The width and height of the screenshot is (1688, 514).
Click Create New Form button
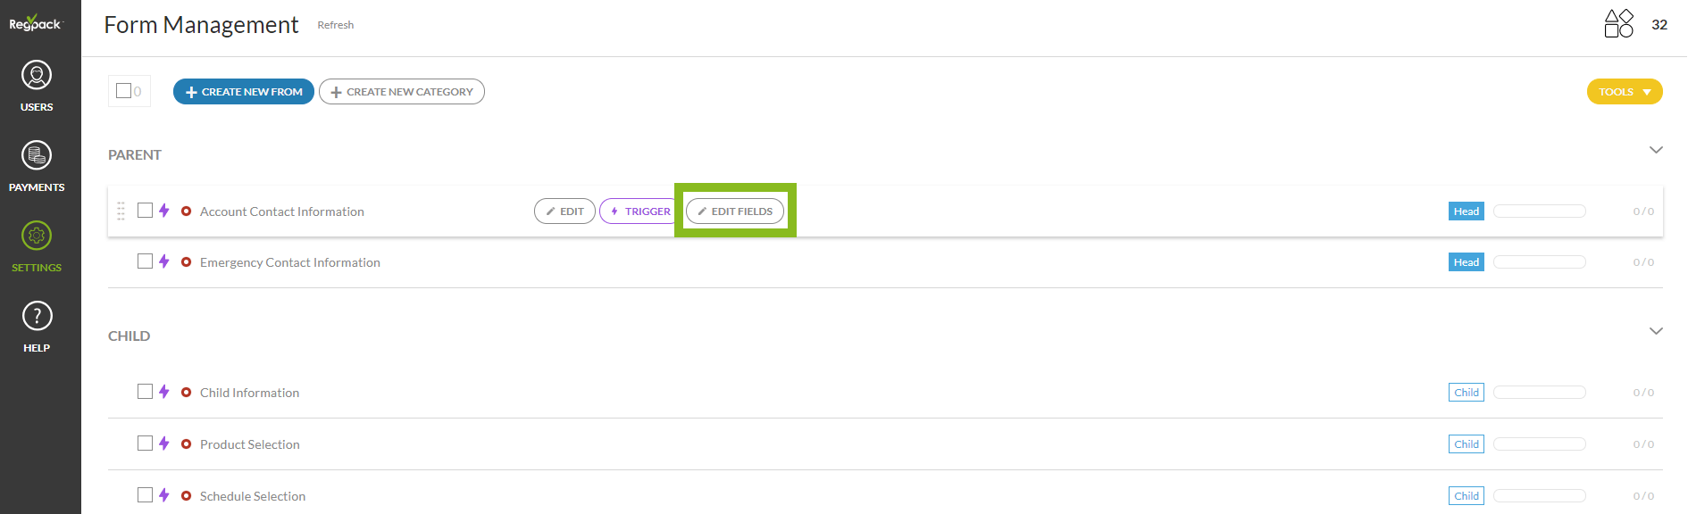(244, 92)
